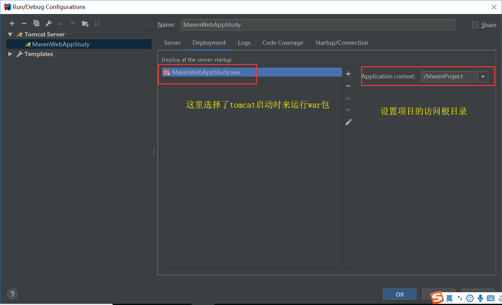Move artifact up arrow in deployment list

[348, 98]
